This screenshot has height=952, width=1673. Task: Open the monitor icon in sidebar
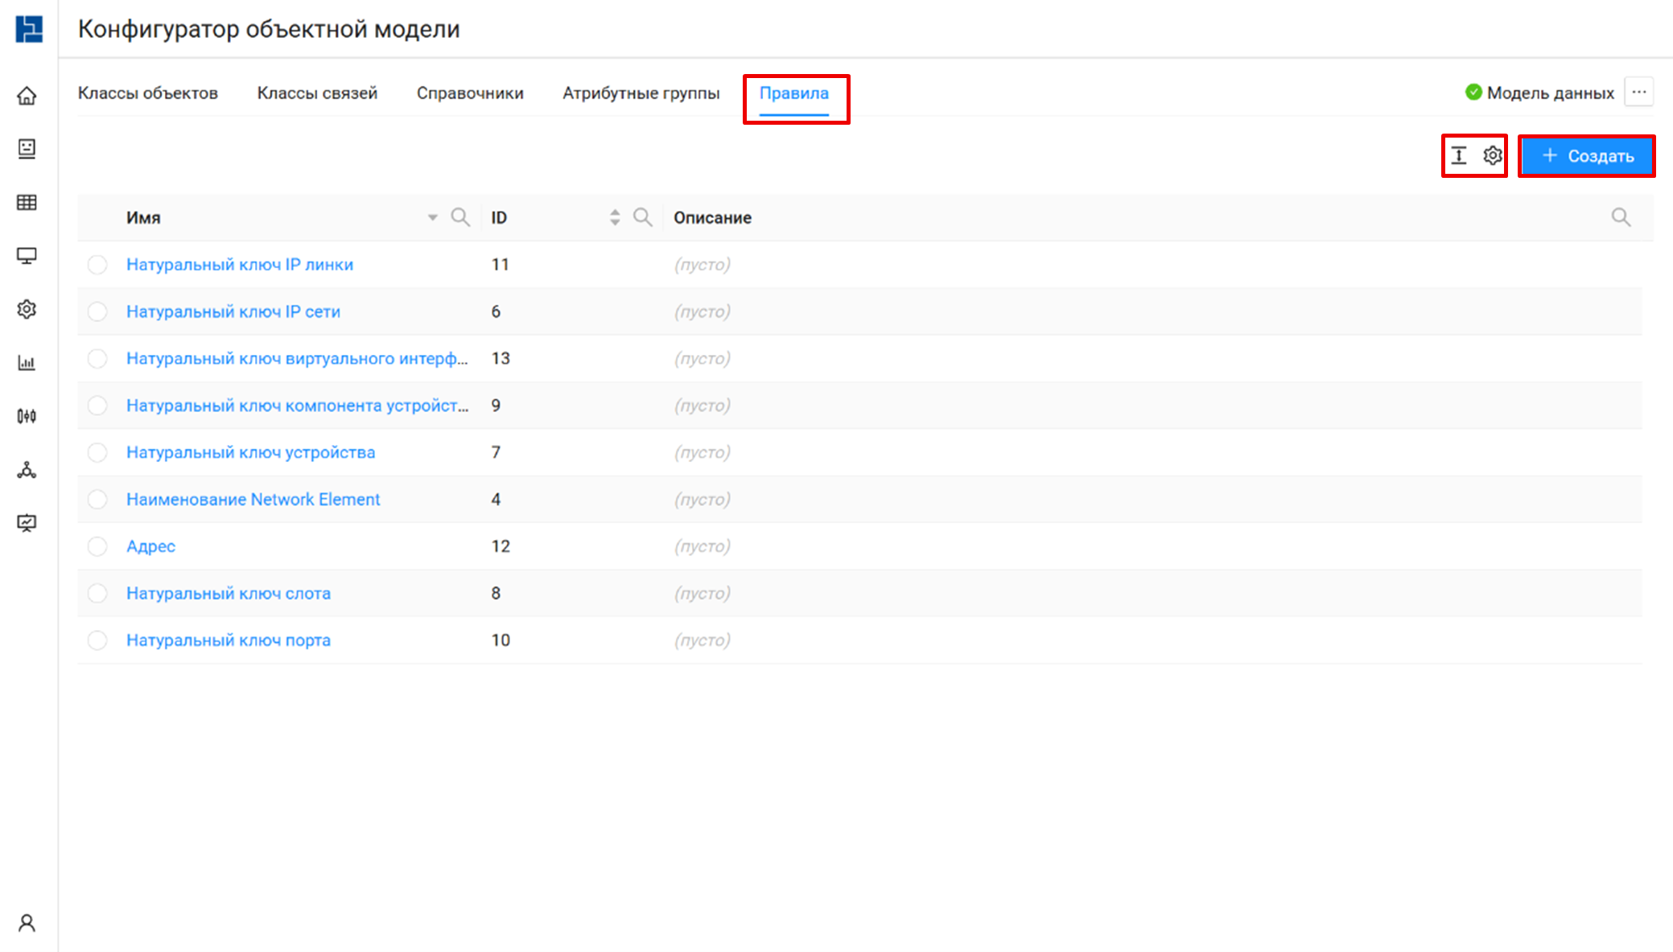tap(27, 256)
